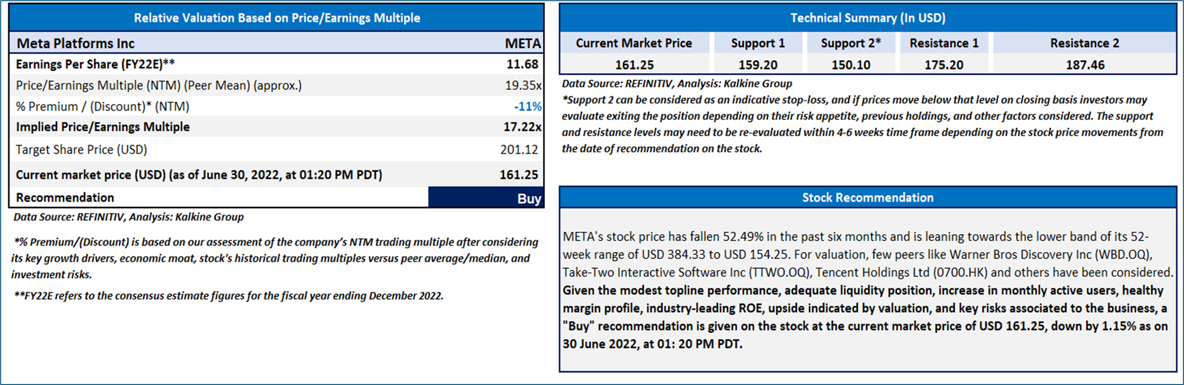Image resolution: width=1184 pixels, height=385 pixels.
Task: Select the Meta Platforms Inc row label
Action: (76, 43)
